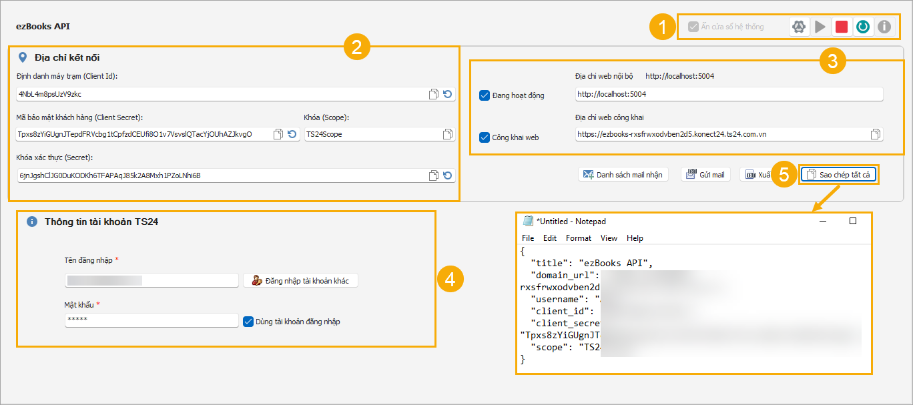Copy the Scope value TS24Scope
Viewport: 913px width, 405px height.
tap(448, 134)
